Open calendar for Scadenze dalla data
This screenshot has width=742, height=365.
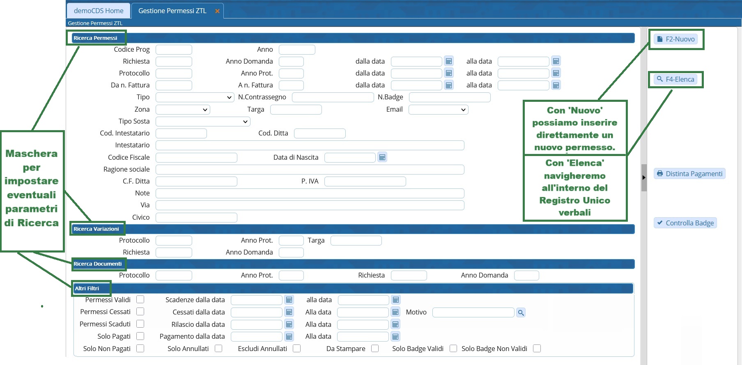[289, 300]
